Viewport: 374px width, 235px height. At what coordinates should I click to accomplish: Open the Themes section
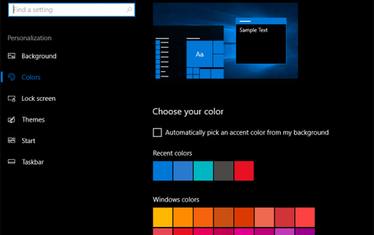click(33, 120)
